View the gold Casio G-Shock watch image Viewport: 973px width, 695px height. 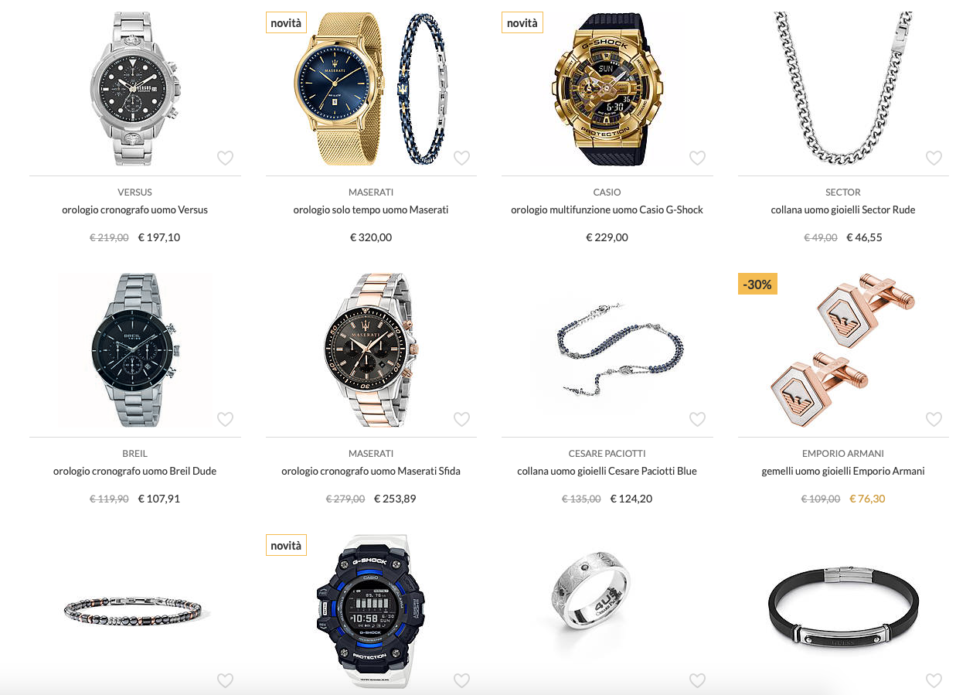pyautogui.click(x=607, y=88)
